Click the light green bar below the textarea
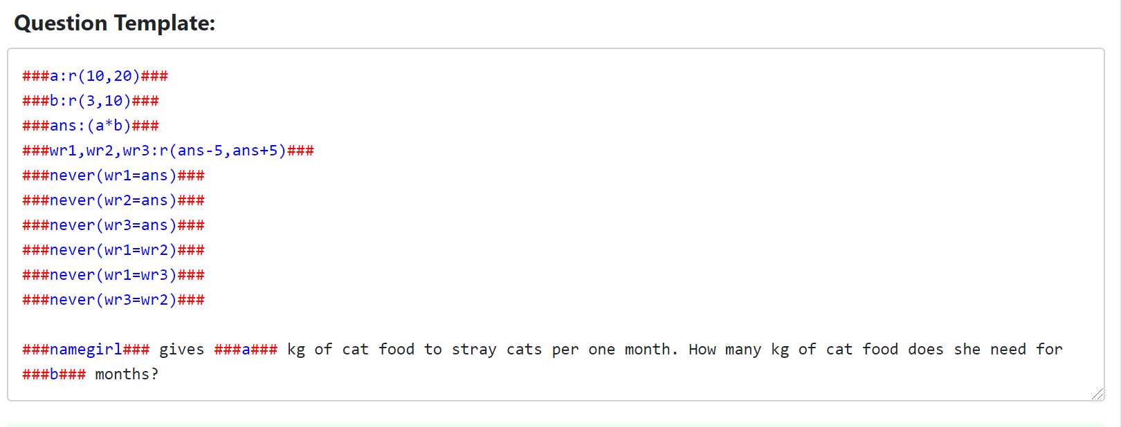 pyautogui.click(x=556, y=425)
